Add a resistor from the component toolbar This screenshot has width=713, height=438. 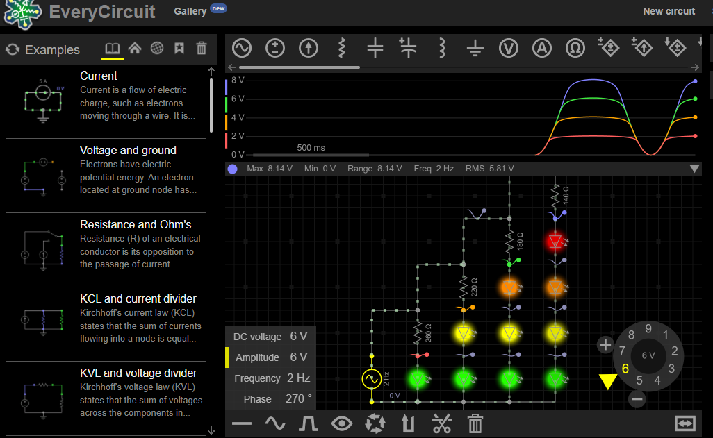(342, 48)
